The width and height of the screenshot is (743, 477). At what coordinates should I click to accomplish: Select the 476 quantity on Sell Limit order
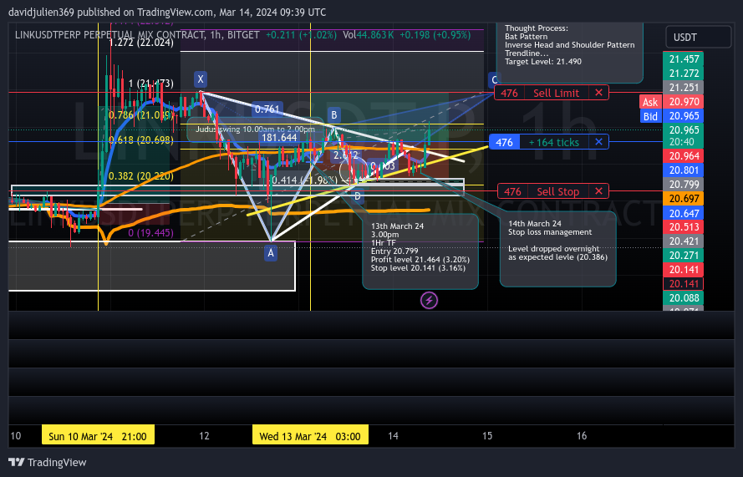tap(509, 93)
